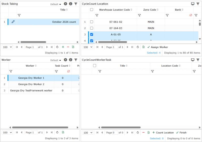
Task: Sort by Worker column header
Action: [x=31, y=66]
